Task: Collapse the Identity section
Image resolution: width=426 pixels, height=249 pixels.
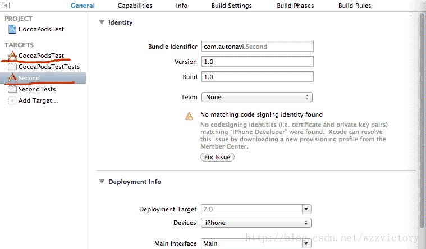Action: click(102, 22)
